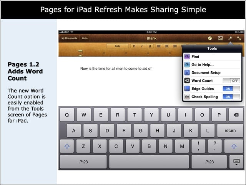The image size is (246, 185).
Task: Tap the Undo button
Action: click(85, 38)
